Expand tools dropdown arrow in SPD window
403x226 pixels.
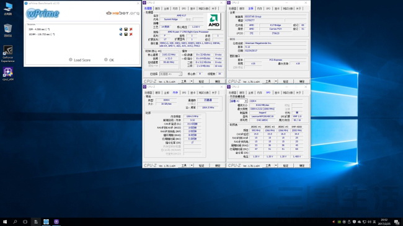pos(276,166)
